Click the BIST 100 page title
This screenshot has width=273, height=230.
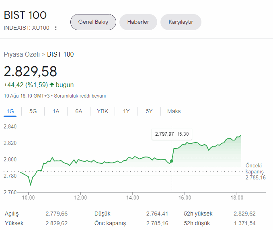pos(25,15)
